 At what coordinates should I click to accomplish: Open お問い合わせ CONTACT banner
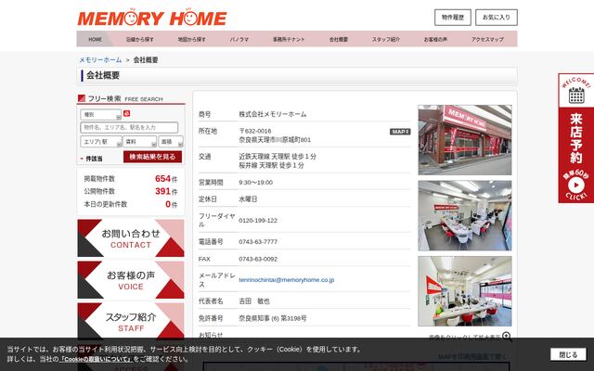click(x=131, y=238)
